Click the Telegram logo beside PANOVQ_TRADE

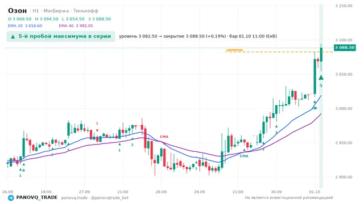tap(11, 198)
